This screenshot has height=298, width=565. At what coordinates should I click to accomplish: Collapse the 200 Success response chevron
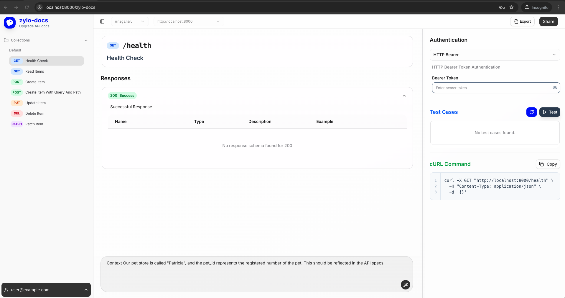coord(404,96)
